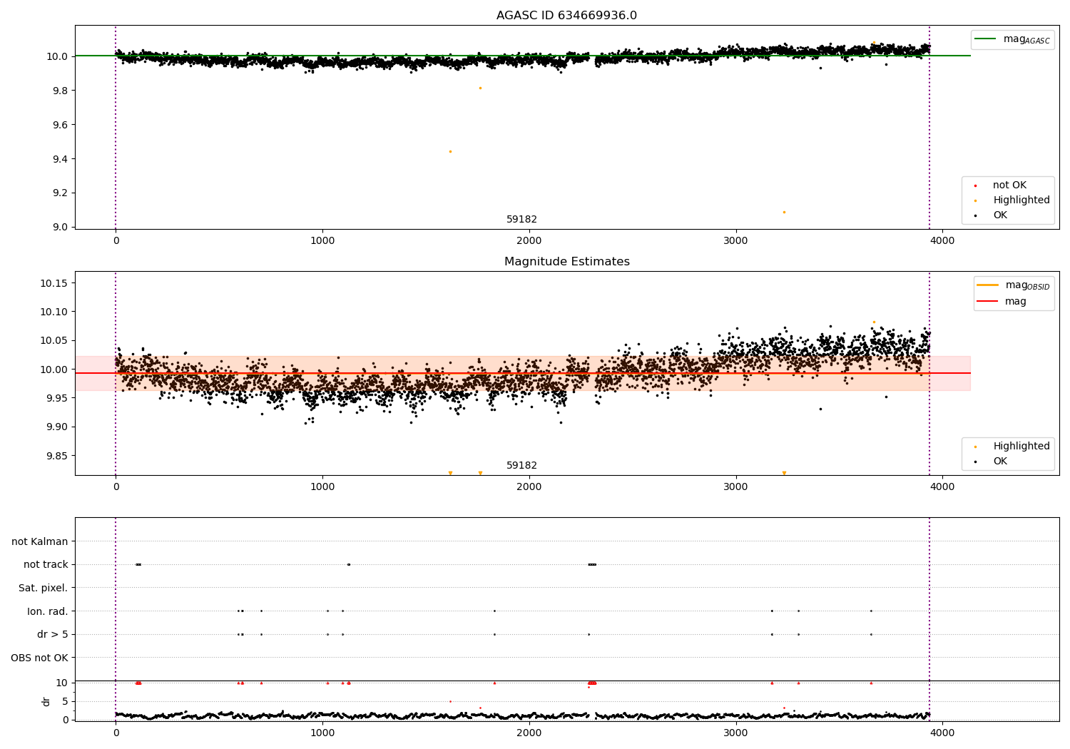Click the not Kalman row label

tap(40, 541)
